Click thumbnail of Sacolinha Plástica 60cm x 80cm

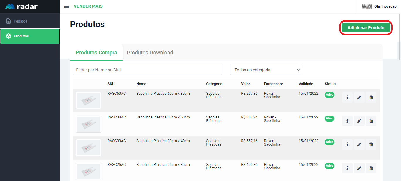tap(88, 100)
